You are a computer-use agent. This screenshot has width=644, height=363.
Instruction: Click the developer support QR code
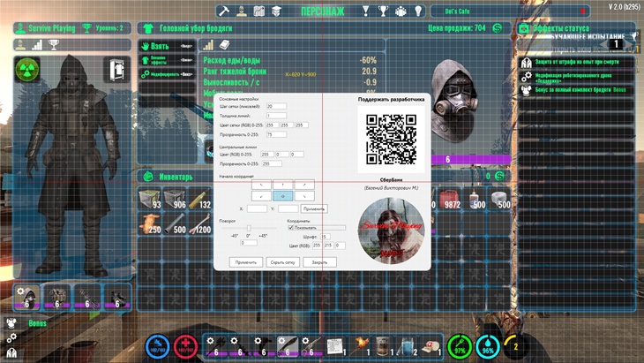click(x=391, y=140)
